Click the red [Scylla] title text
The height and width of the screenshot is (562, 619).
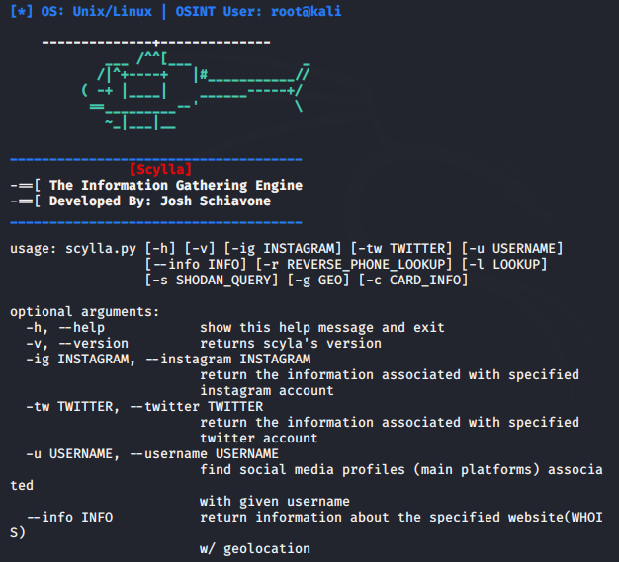pyautogui.click(x=160, y=170)
